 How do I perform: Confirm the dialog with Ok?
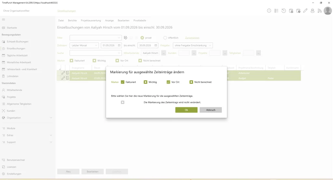[x=186, y=110]
